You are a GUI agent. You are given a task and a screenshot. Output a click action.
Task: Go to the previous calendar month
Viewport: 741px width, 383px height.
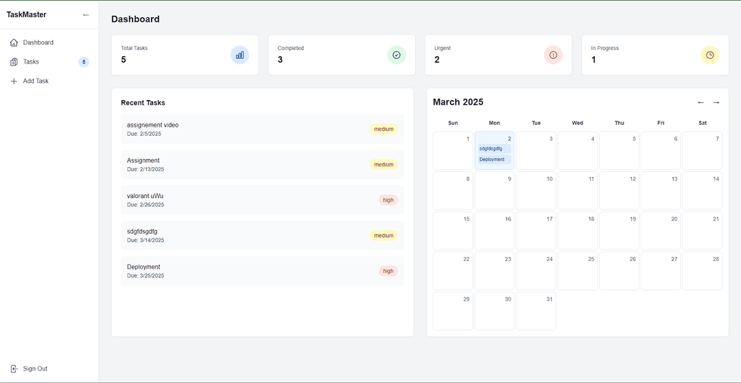point(701,102)
